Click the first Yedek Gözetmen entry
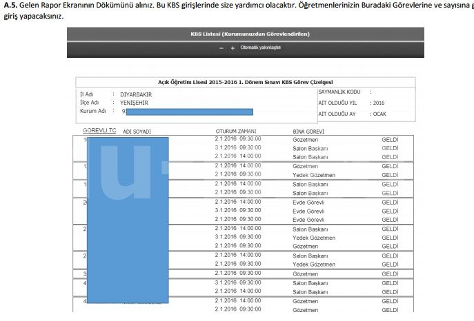This screenshot has width=474, height=321. (x=314, y=175)
